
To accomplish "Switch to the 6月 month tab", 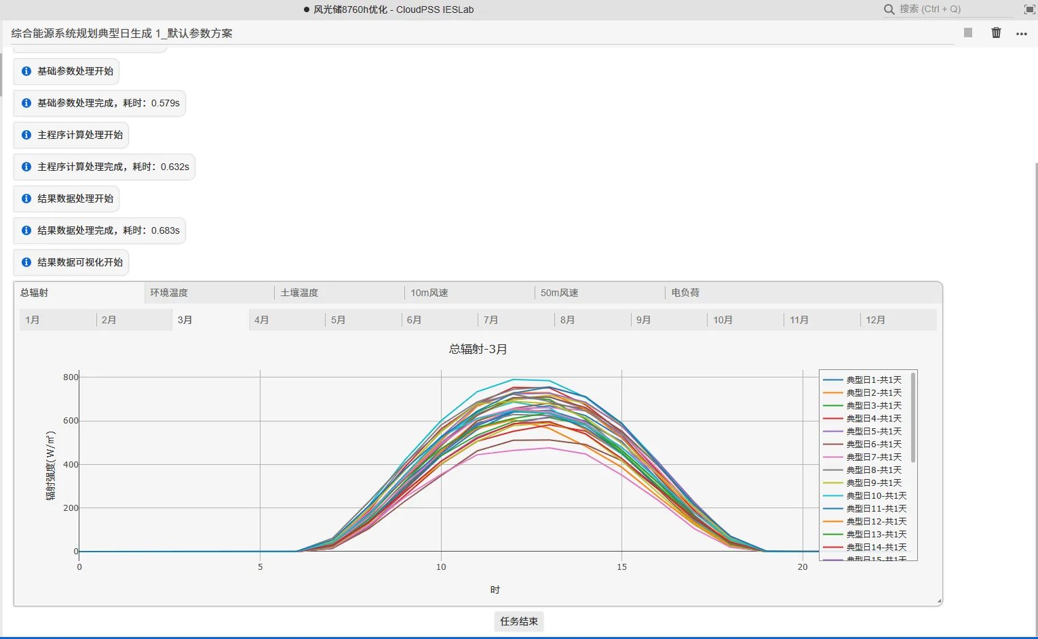I will [440, 320].
